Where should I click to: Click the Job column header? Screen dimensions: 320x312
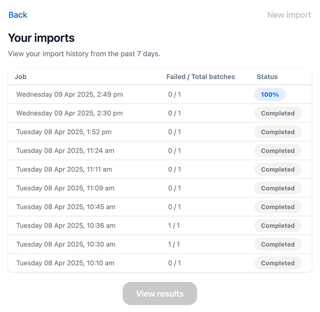coord(20,77)
